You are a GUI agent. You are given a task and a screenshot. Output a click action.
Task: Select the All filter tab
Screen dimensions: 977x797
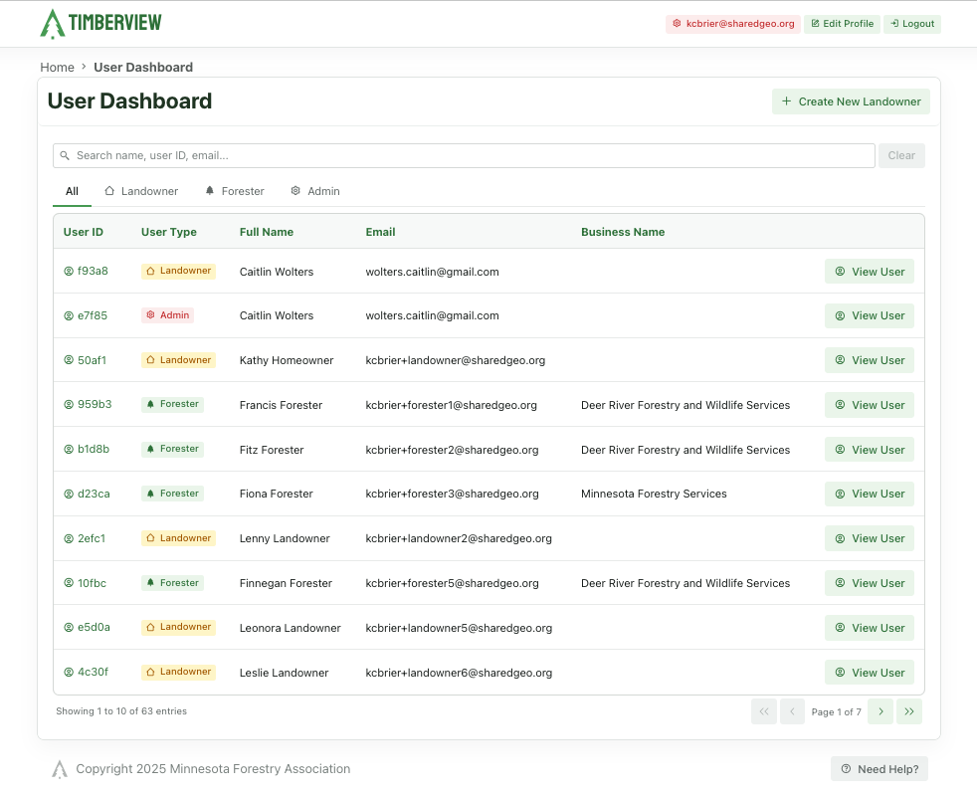(73, 191)
